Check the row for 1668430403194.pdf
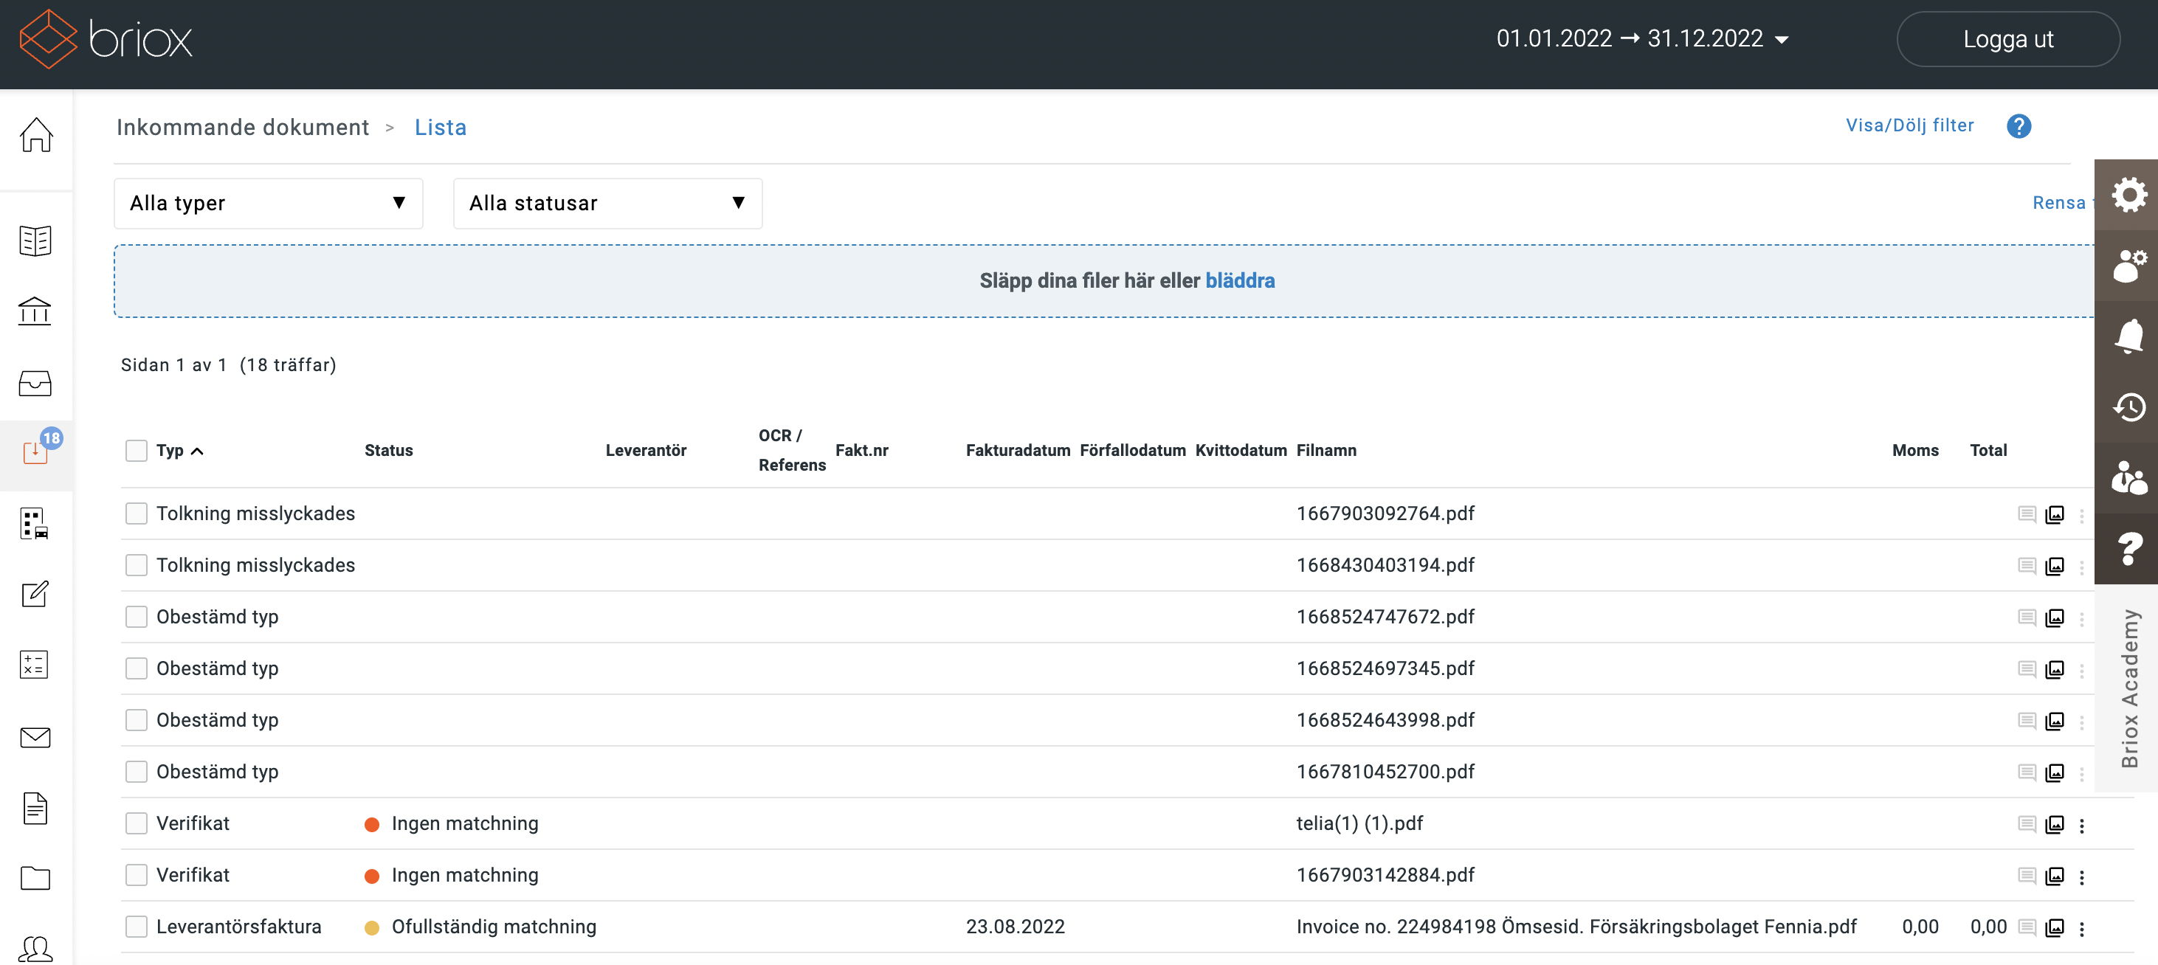Viewport: 2158px width, 965px height. point(137,565)
